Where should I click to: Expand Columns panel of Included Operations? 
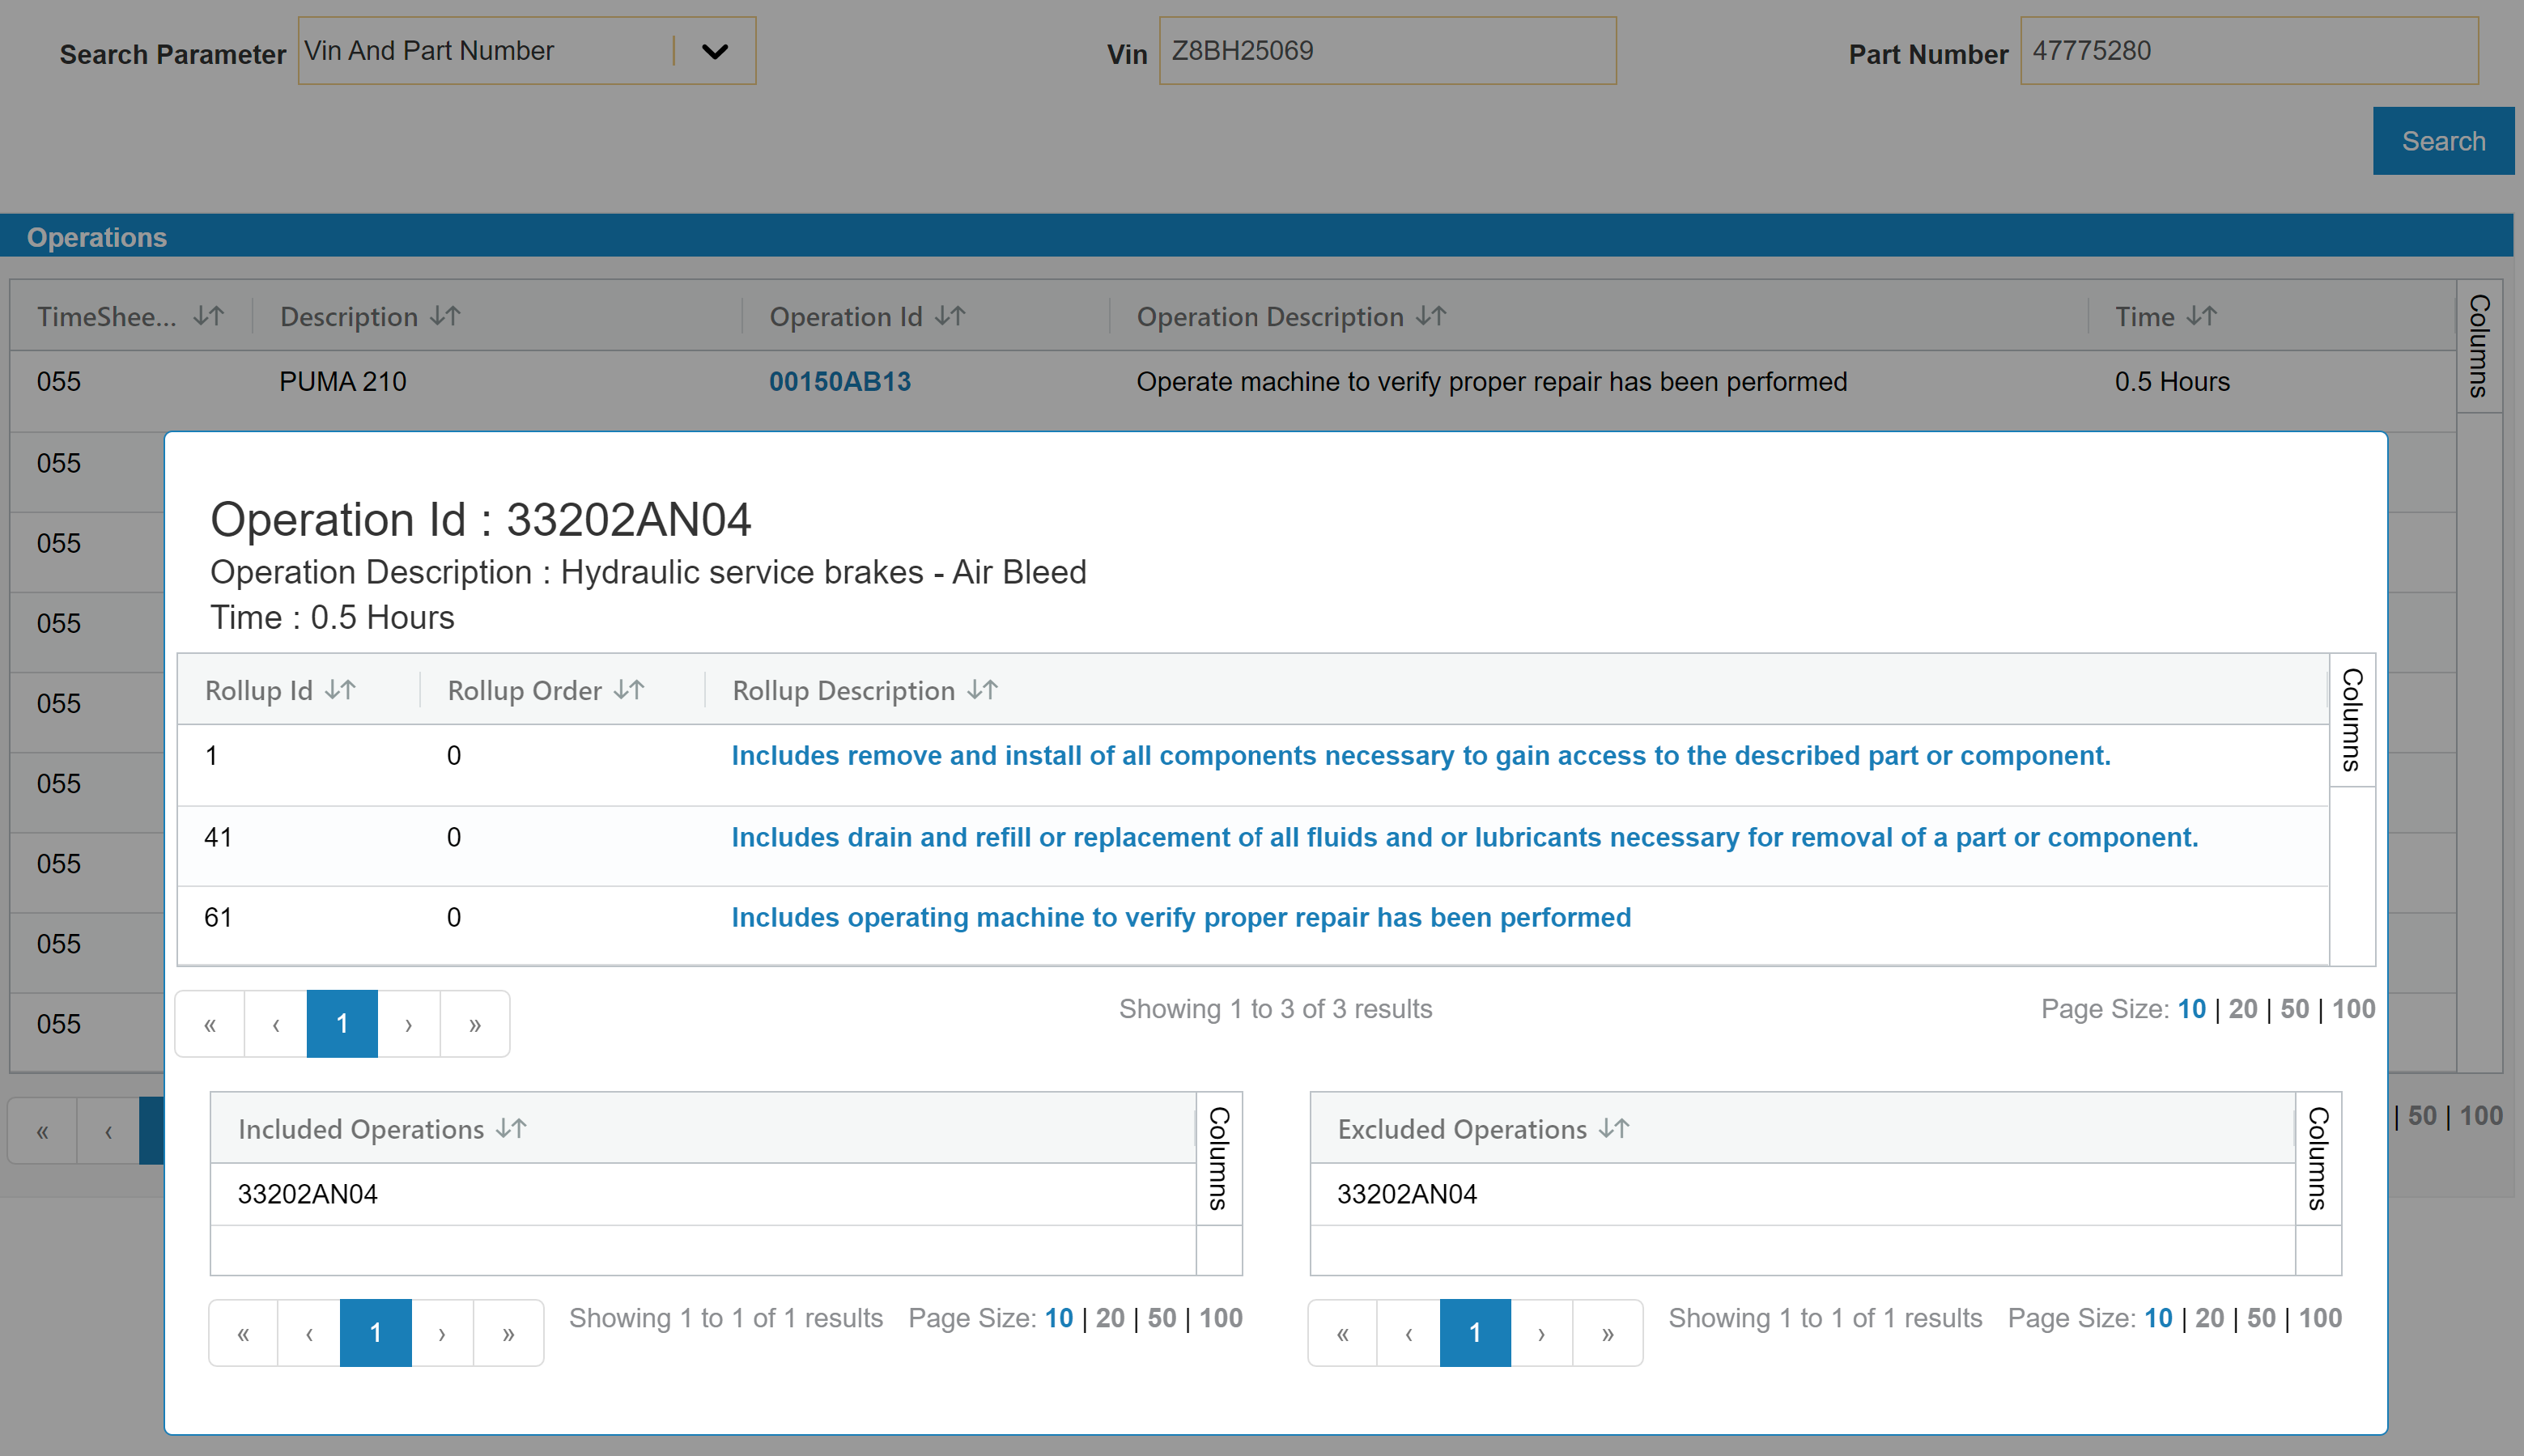coord(1219,1158)
